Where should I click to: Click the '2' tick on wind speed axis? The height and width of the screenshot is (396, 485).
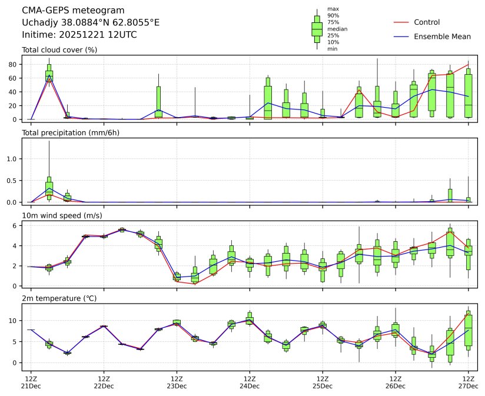14,266
